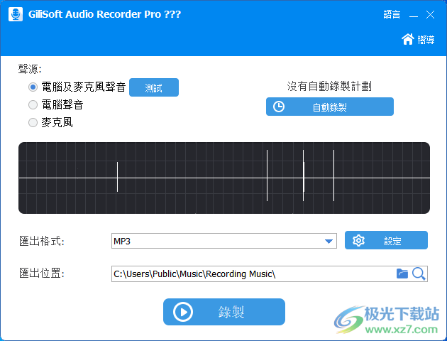Select 電腦聲音 radio button

pos(33,104)
